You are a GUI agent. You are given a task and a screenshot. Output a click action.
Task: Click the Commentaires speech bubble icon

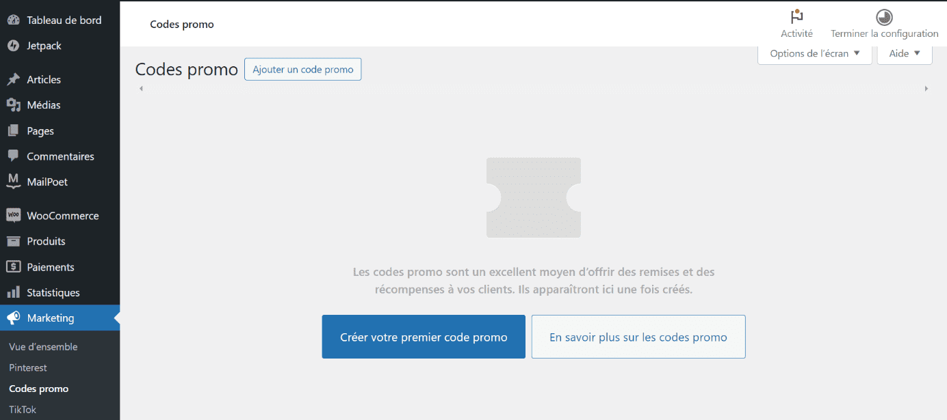pos(13,156)
